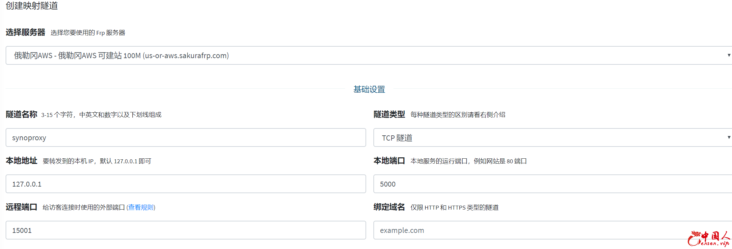Click the 基础设置 section heading
The width and height of the screenshot is (732, 249).
click(369, 89)
